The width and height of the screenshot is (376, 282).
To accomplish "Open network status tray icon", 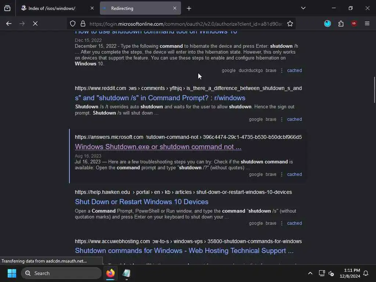I will pos(322,273).
